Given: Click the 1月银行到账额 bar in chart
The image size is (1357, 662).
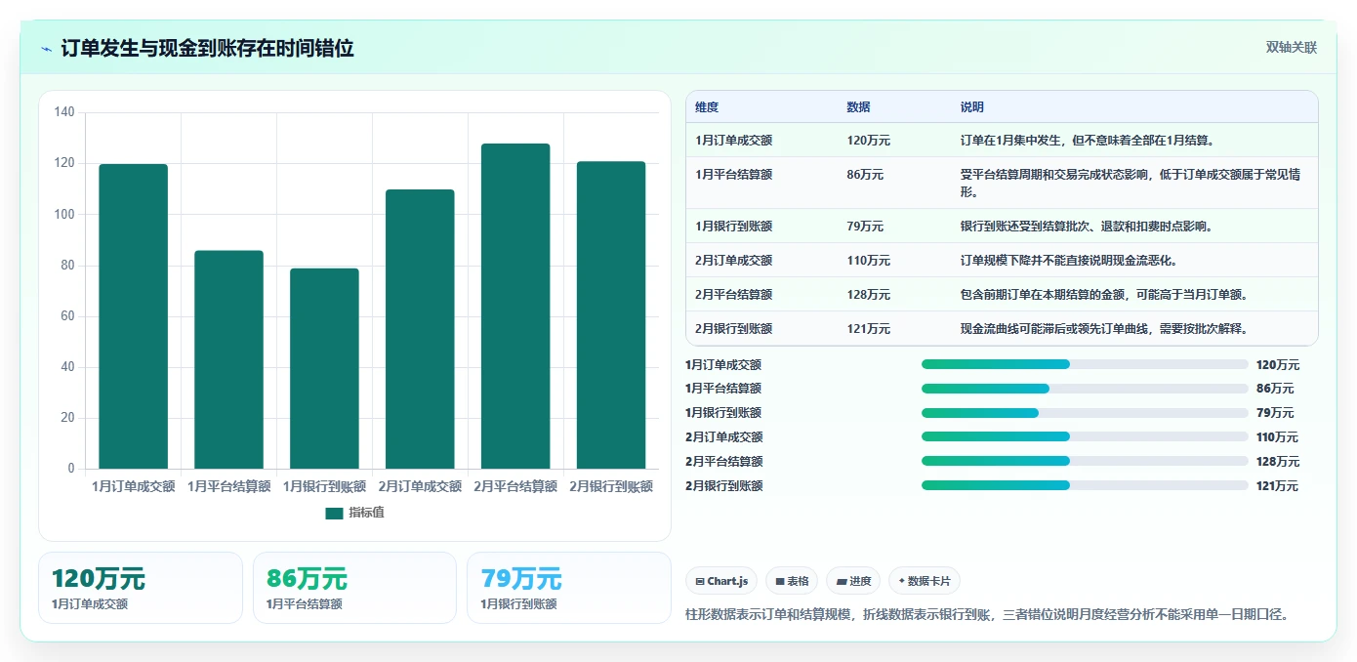Looking at the screenshot, I should coord(324,368).
